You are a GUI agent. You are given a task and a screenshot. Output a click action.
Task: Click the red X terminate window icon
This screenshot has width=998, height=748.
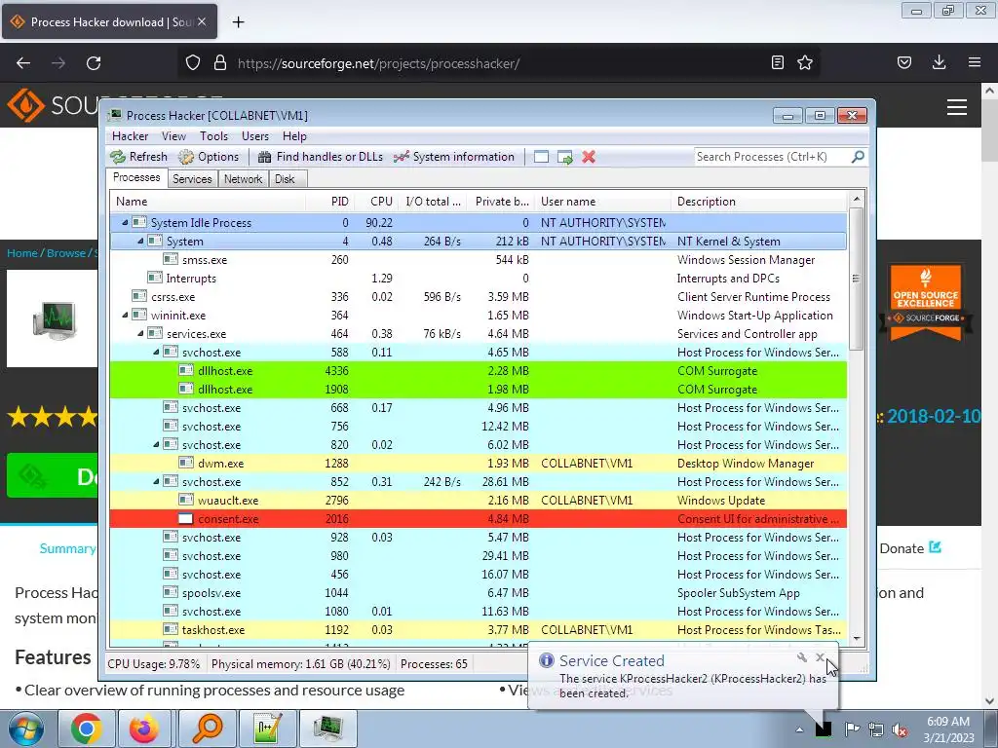589,157
